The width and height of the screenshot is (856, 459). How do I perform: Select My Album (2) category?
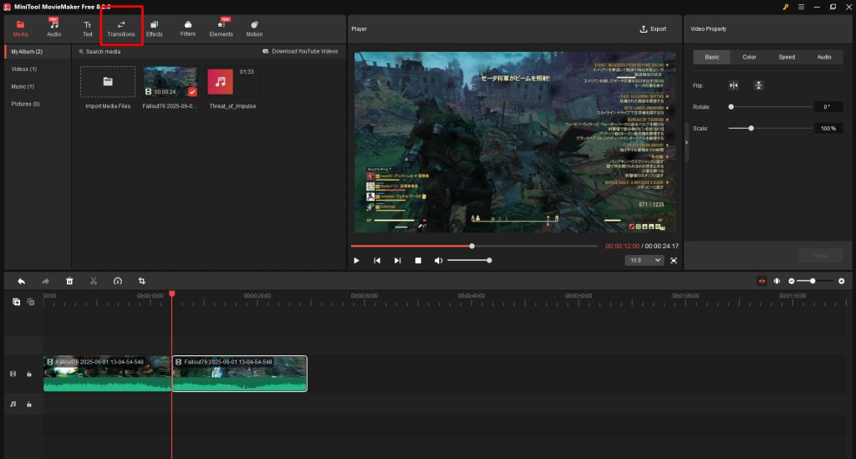tap(38, 51)
